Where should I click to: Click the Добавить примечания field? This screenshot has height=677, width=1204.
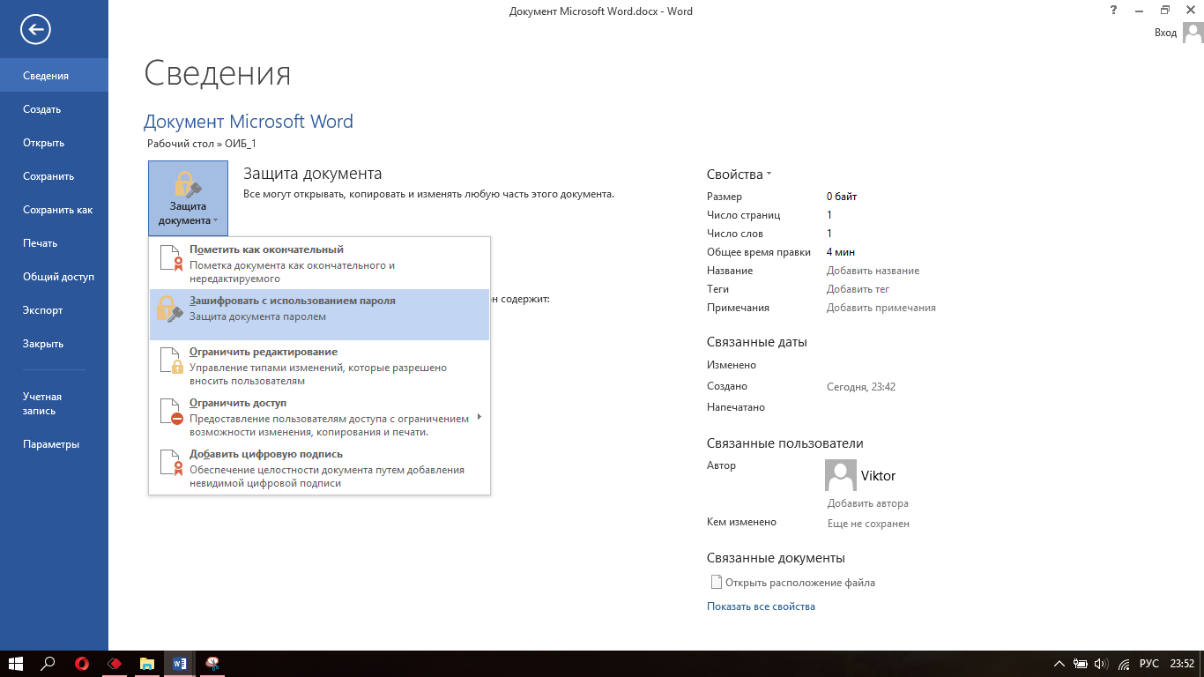881,308
